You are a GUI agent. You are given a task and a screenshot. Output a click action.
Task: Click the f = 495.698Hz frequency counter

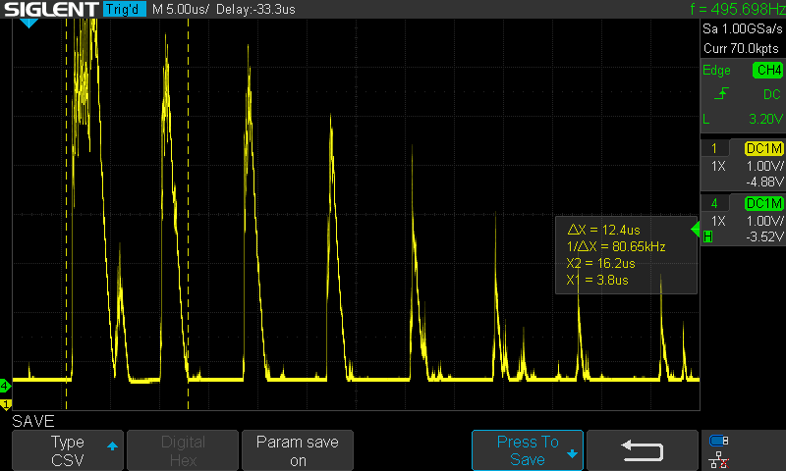pos(738,9)
